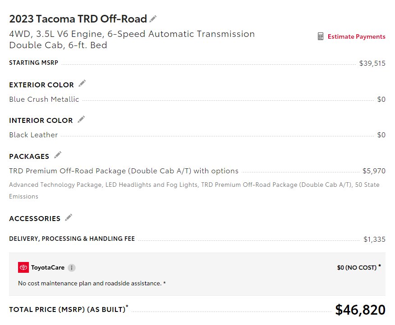The image size is (395, 325).
Task: Click the Toyota logo in ToyotaCare
Action: [23, 267]
